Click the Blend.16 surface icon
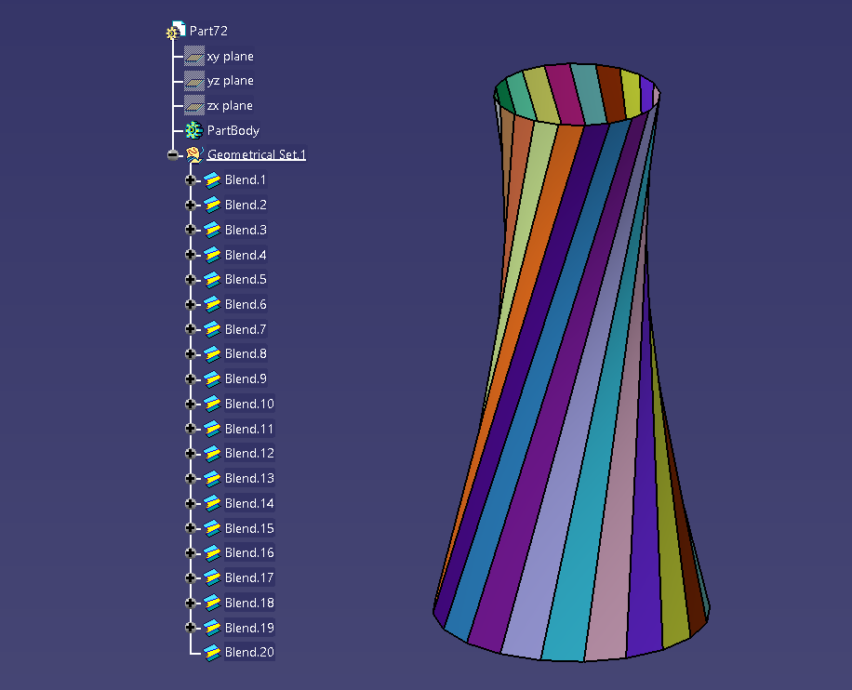 (212, 552)
